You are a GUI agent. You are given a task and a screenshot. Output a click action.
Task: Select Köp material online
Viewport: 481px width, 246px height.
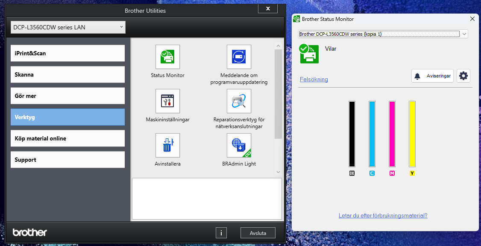pyautogui.click(x=68, y=138)
